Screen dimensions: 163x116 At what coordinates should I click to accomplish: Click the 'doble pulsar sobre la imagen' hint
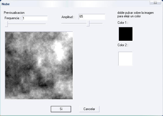tap(135, 13)
